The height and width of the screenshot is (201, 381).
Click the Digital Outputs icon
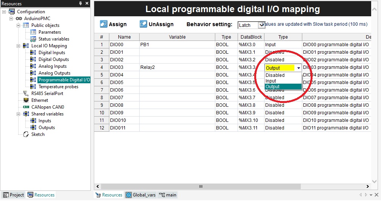coord(33,59)
